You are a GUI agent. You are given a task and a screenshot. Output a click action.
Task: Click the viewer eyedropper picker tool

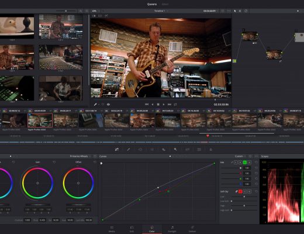(95, 105)
